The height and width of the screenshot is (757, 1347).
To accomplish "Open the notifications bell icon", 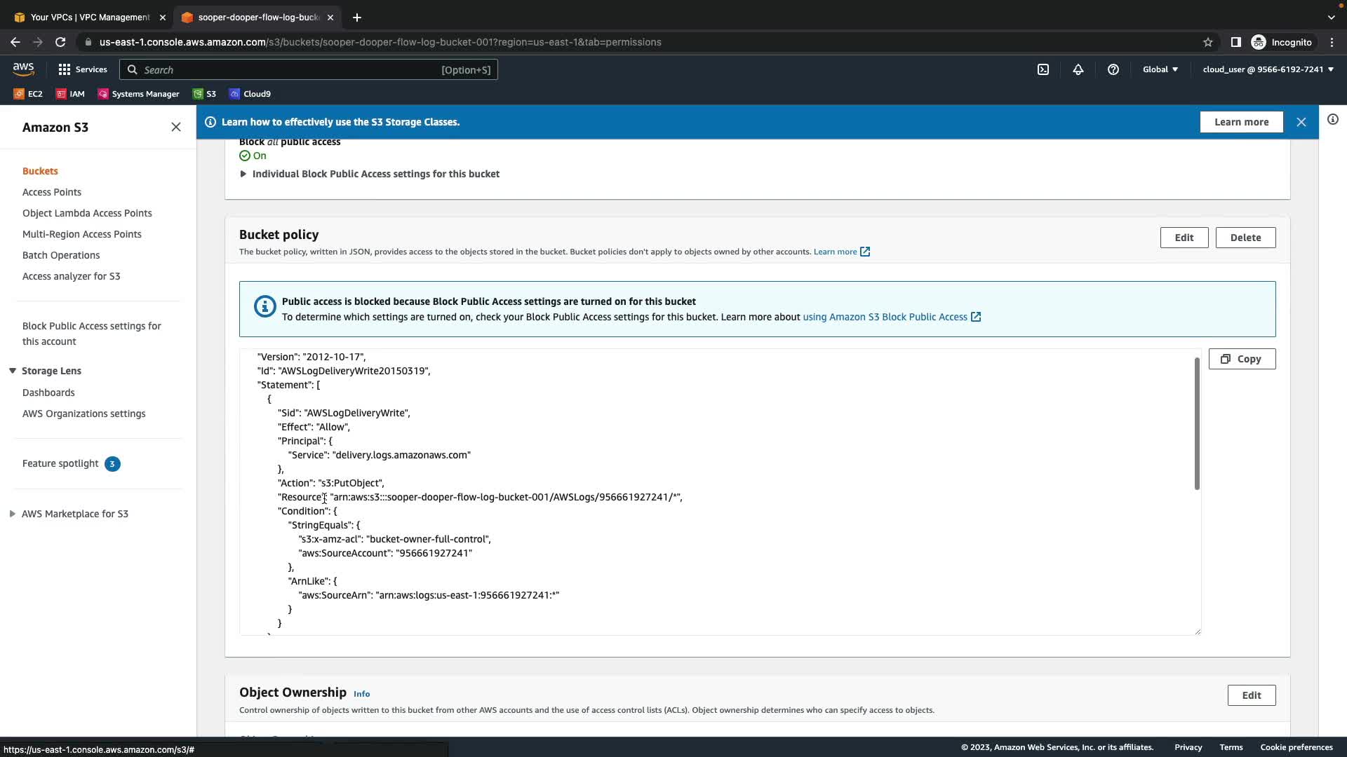I will 1078,69.
